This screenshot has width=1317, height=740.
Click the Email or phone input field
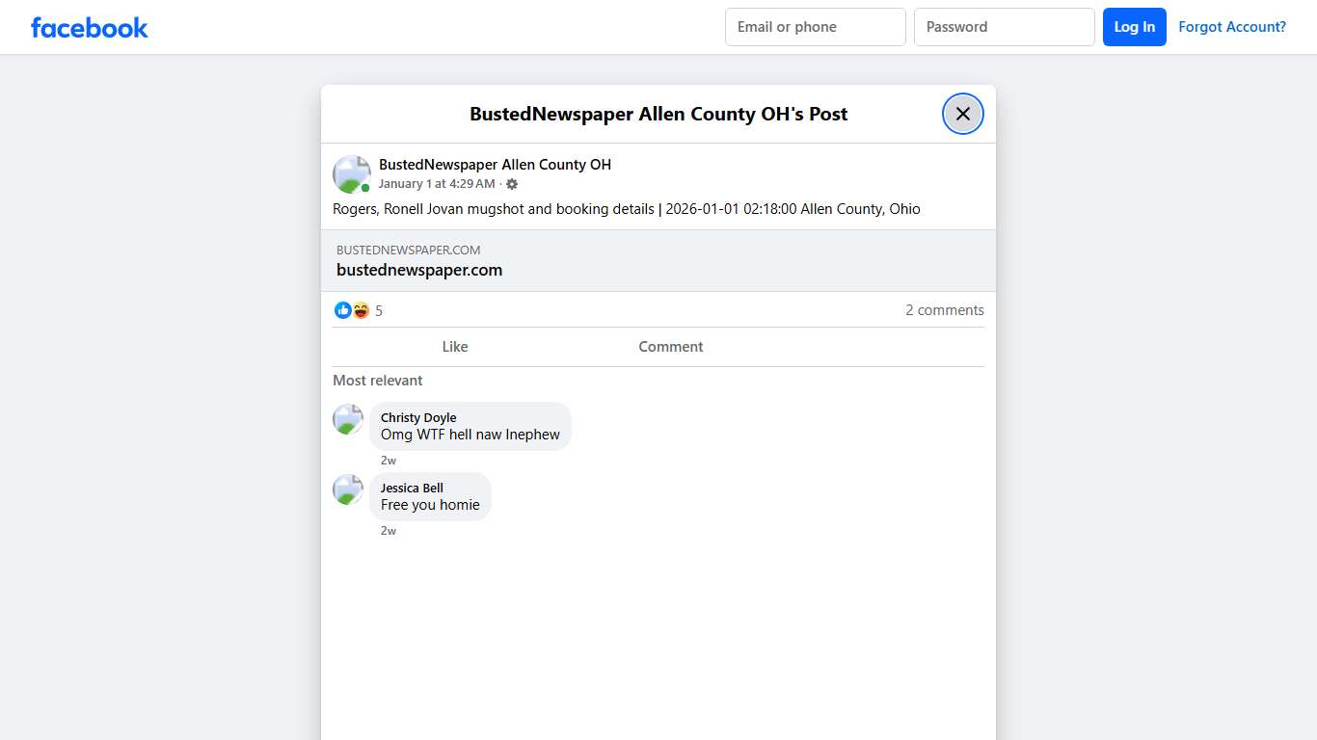(x=815, y=27)
